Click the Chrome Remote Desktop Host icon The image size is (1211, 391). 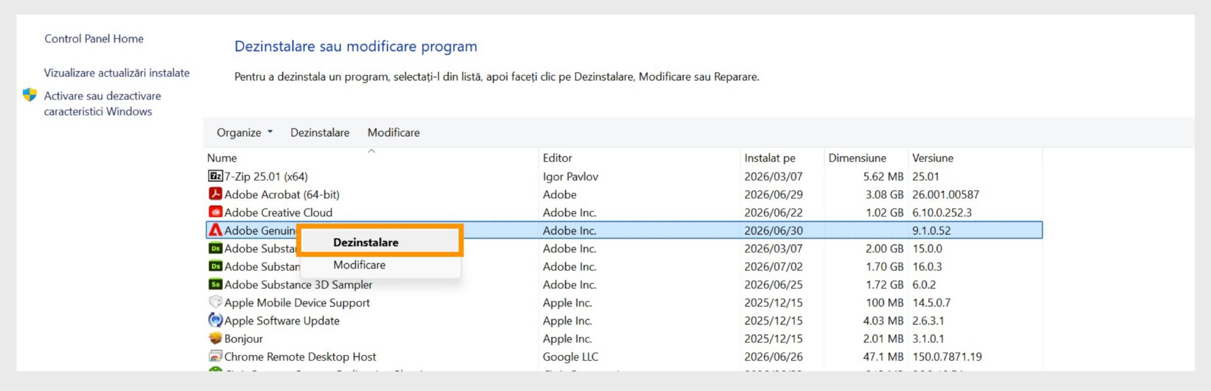[215, 356]
